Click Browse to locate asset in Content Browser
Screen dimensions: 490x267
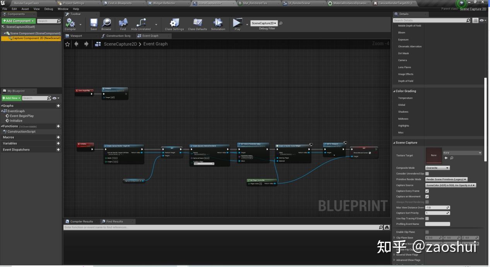tap(106, 24)
